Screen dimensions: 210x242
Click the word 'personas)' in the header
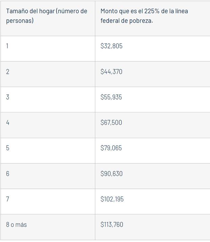pos(19,20)
